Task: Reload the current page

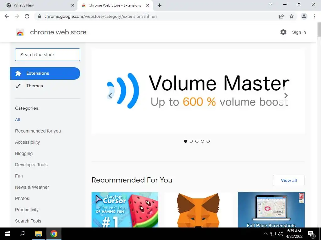Action: (x=27, y=16)
